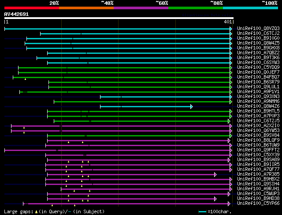Click the UniRef100_Q8W4Z6 hit label
282x215 pixels.
(x=258, y=106)
